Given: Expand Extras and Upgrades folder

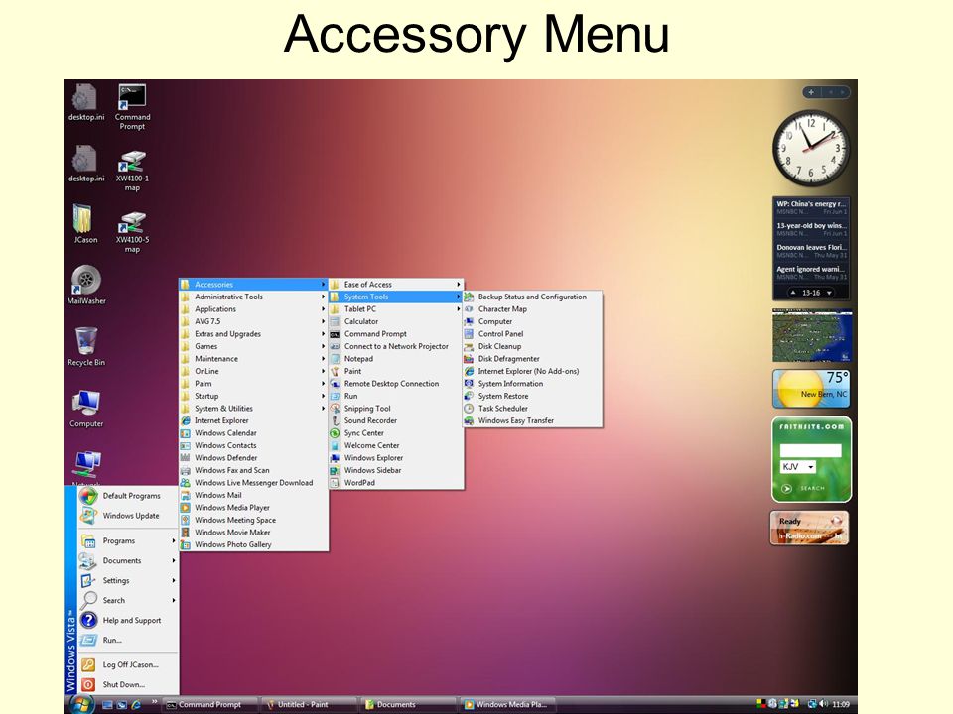Looking at the screenshot, I should pos(253,334).
